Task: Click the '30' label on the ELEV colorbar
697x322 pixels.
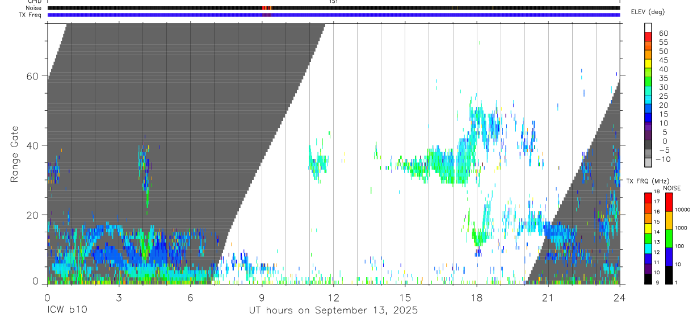Action: pos(663,87)
